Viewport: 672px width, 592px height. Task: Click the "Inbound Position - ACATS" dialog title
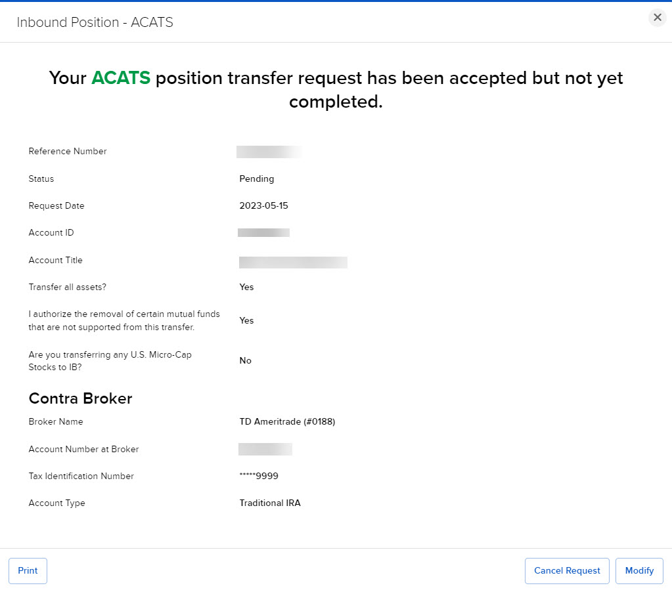click(x=95, y=23)
